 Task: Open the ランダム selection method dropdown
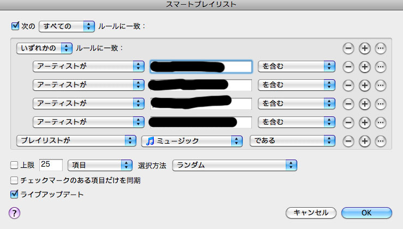[234, 165]
